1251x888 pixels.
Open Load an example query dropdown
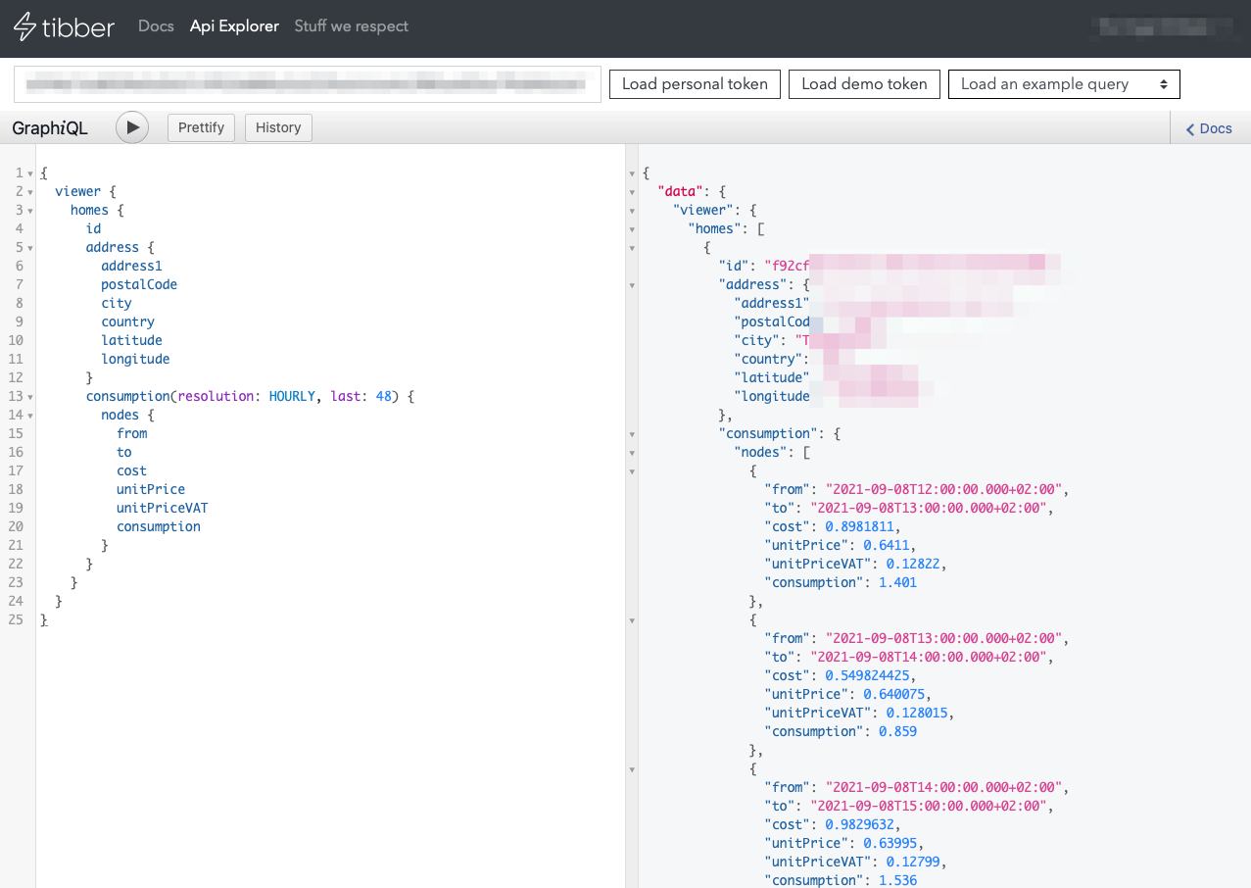[1064, 84]
